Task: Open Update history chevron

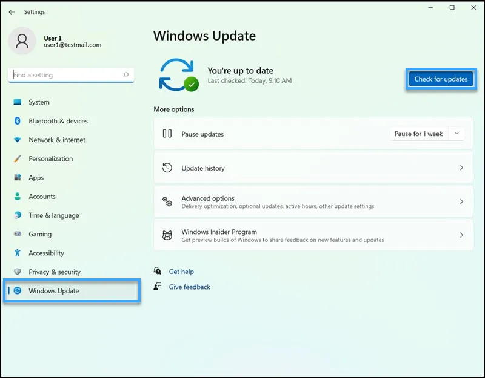Action: point(461,168)
